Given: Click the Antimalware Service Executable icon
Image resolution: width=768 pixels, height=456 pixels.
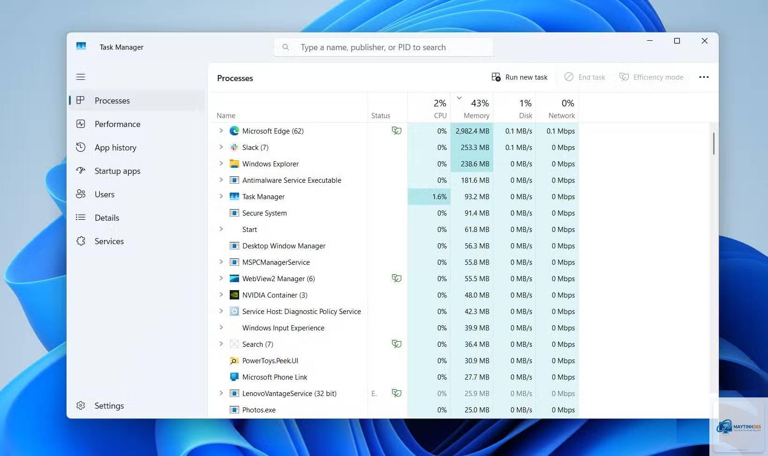Looking at the screenshot, I should [234, 180].
